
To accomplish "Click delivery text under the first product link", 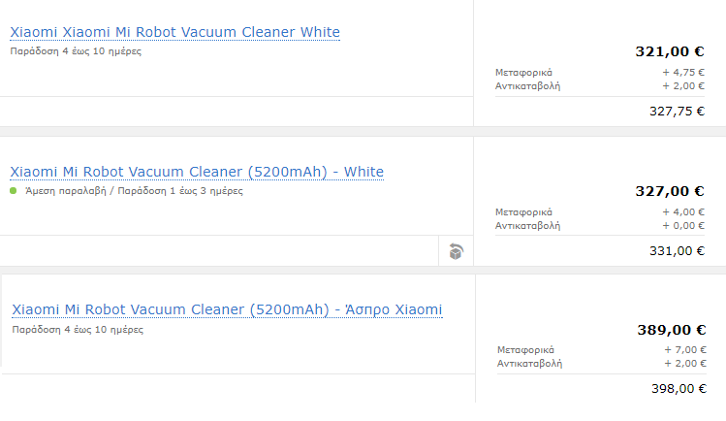I will pyautogui.click(x=76, y=51).
